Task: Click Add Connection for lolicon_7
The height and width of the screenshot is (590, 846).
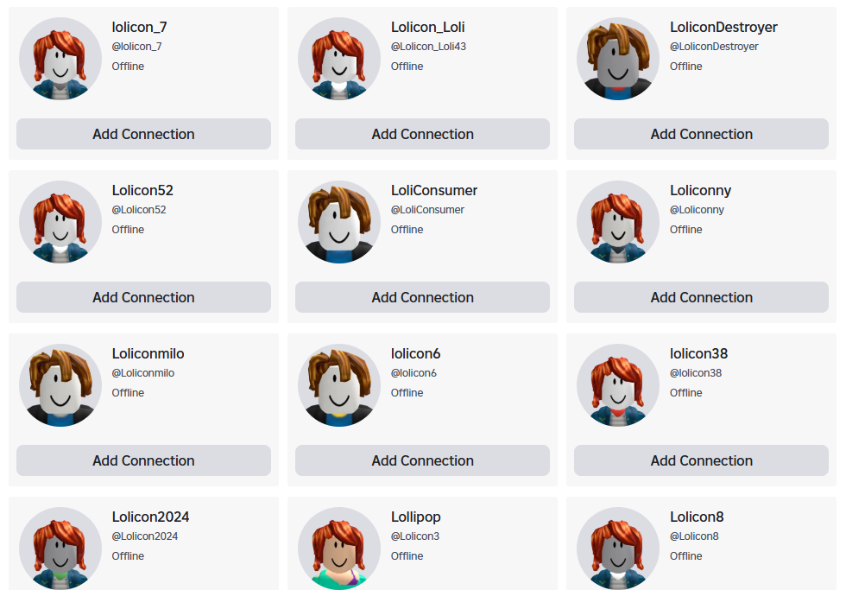Action: [x=143, y=134]
